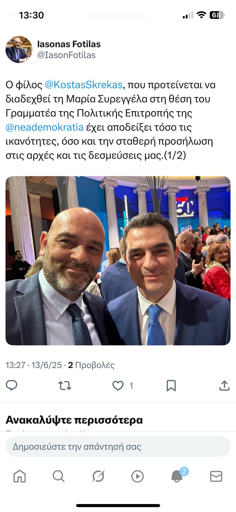Go back with the top-left arrow
Image resolution: width=236 pixels, height=512 pixels.
tap(11, 15)
